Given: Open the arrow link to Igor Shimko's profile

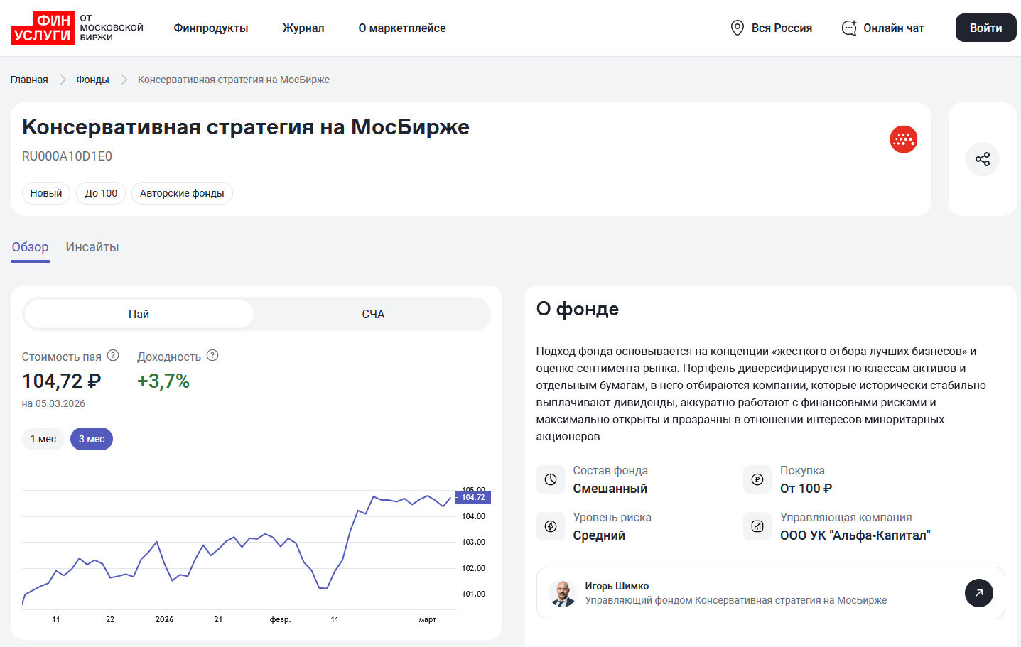Looking at the screenshot, I should (978, 593).
